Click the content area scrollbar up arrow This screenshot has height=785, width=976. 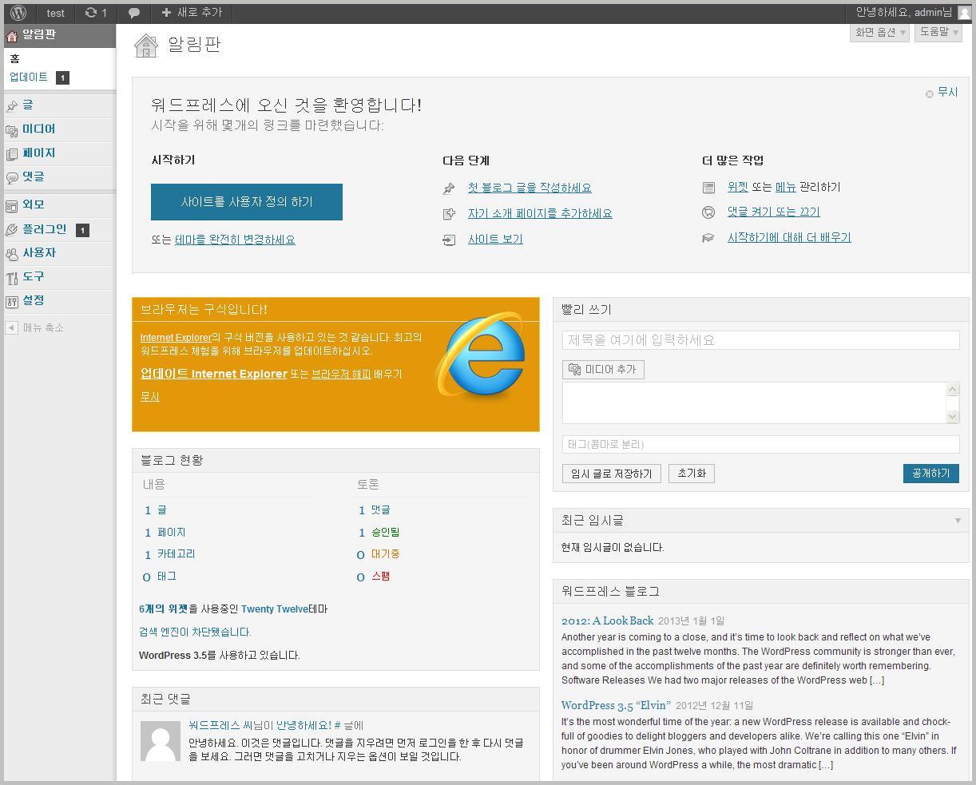click(952, 390)
